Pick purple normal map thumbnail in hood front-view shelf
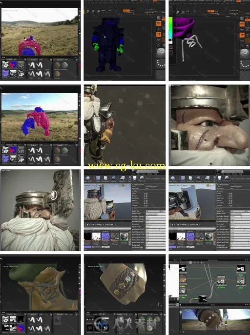 pyautogui.click(x=5, y=74)
